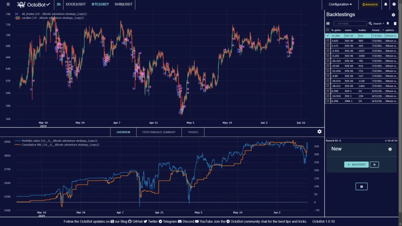Click the document icon next to Search

pos(388,24)
